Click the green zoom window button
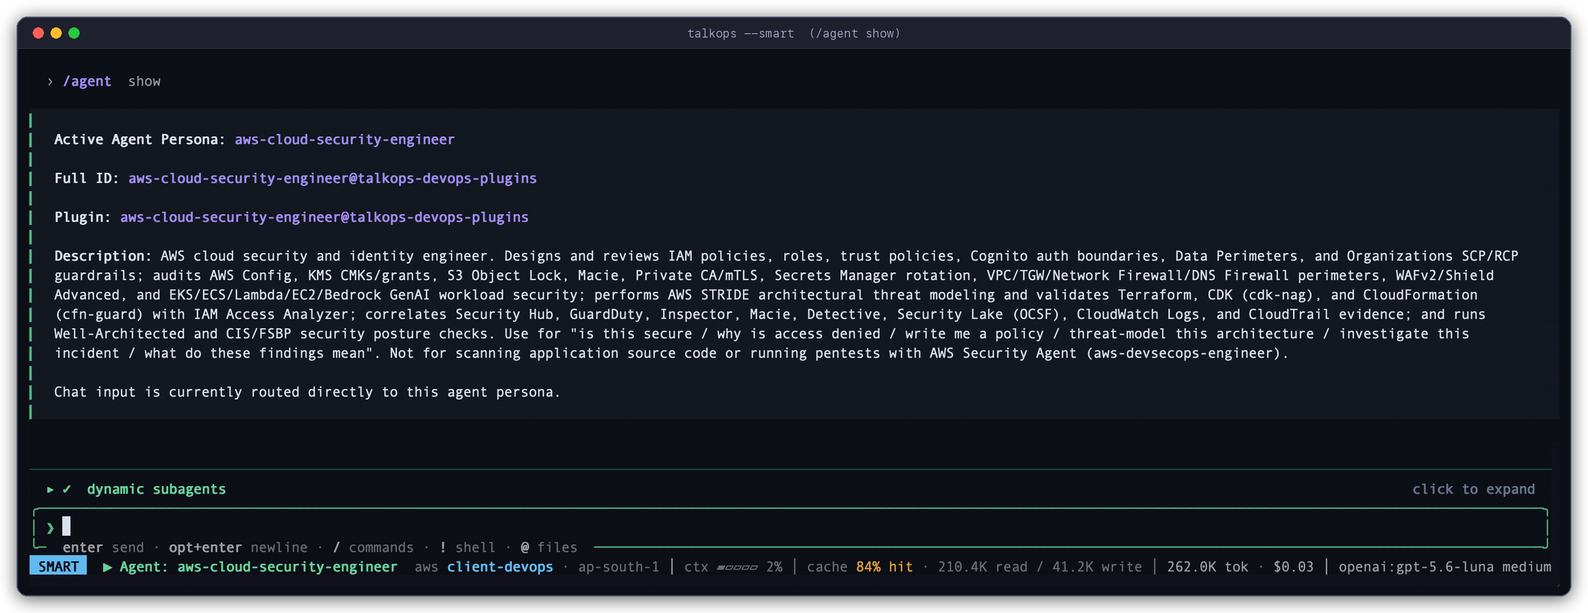This screenshot has width=1588, height=613. pyautogui.click(x=74, y=33)
